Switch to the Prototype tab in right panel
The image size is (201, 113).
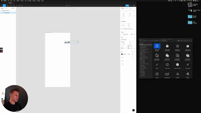point(127,8)
